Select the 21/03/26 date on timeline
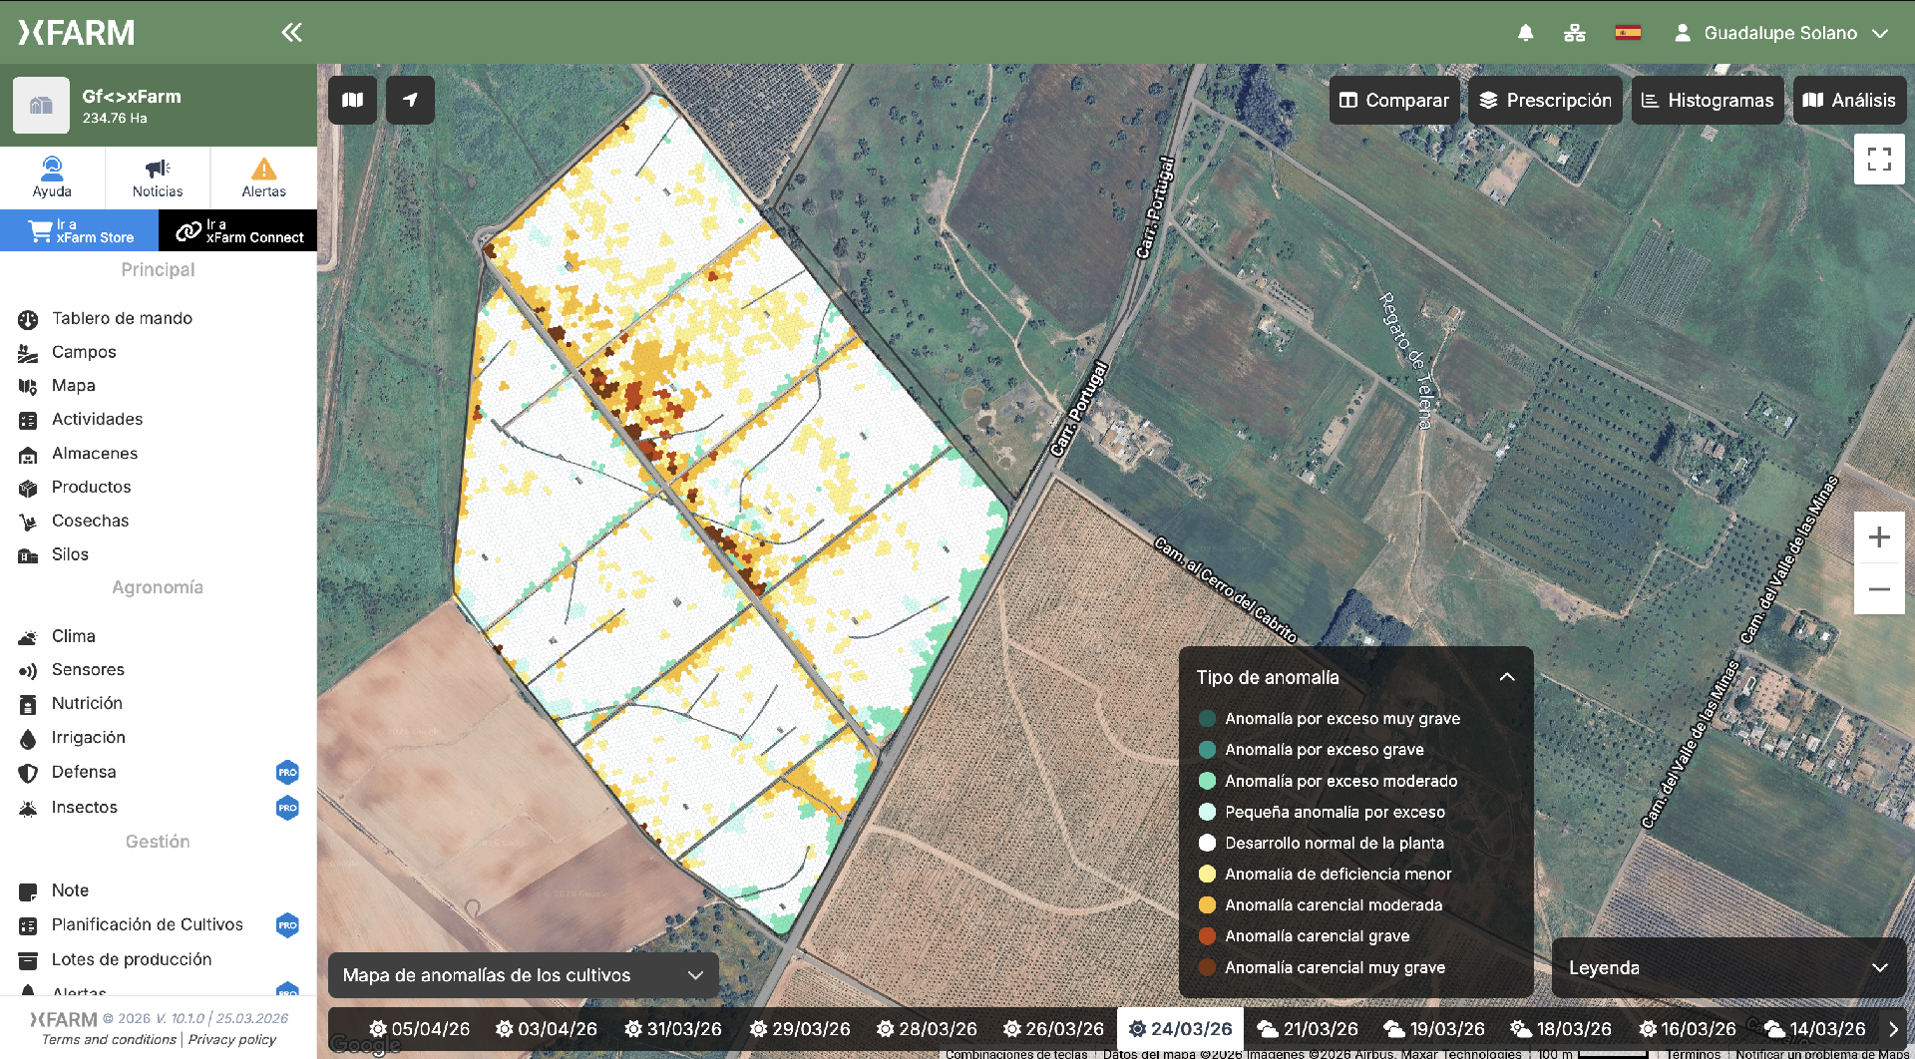This screenshot has width=1915, height=1059. point(1308,1028)
